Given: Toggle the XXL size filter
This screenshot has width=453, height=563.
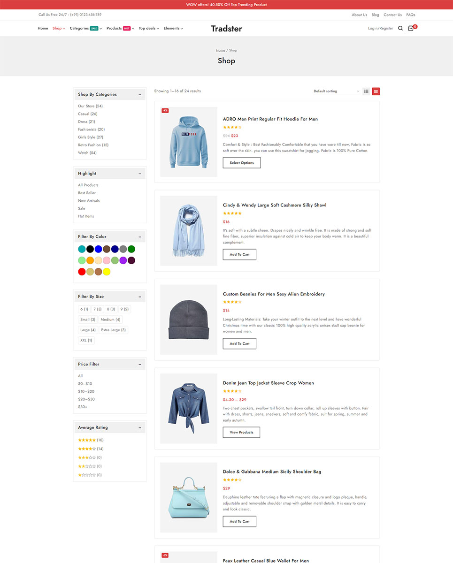Looking at the screenshot, I should pyautogui.click(x=86, y=340).
